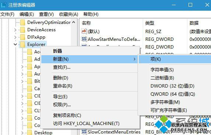The height and width of the screenshot is (135, 211).
Task: Click the binary icon of SlowContextMenuEntries value
Action: 84,132
